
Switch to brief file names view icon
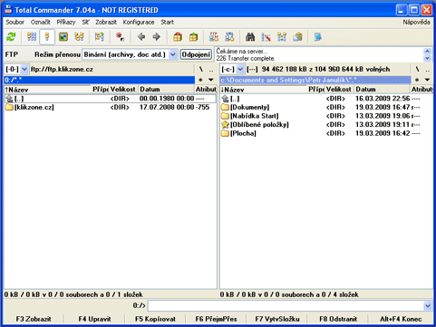click(x=32, y=37)
